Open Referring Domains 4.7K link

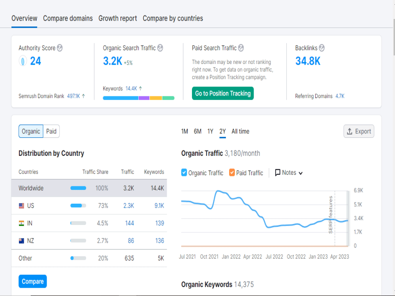tap(340, 96)
